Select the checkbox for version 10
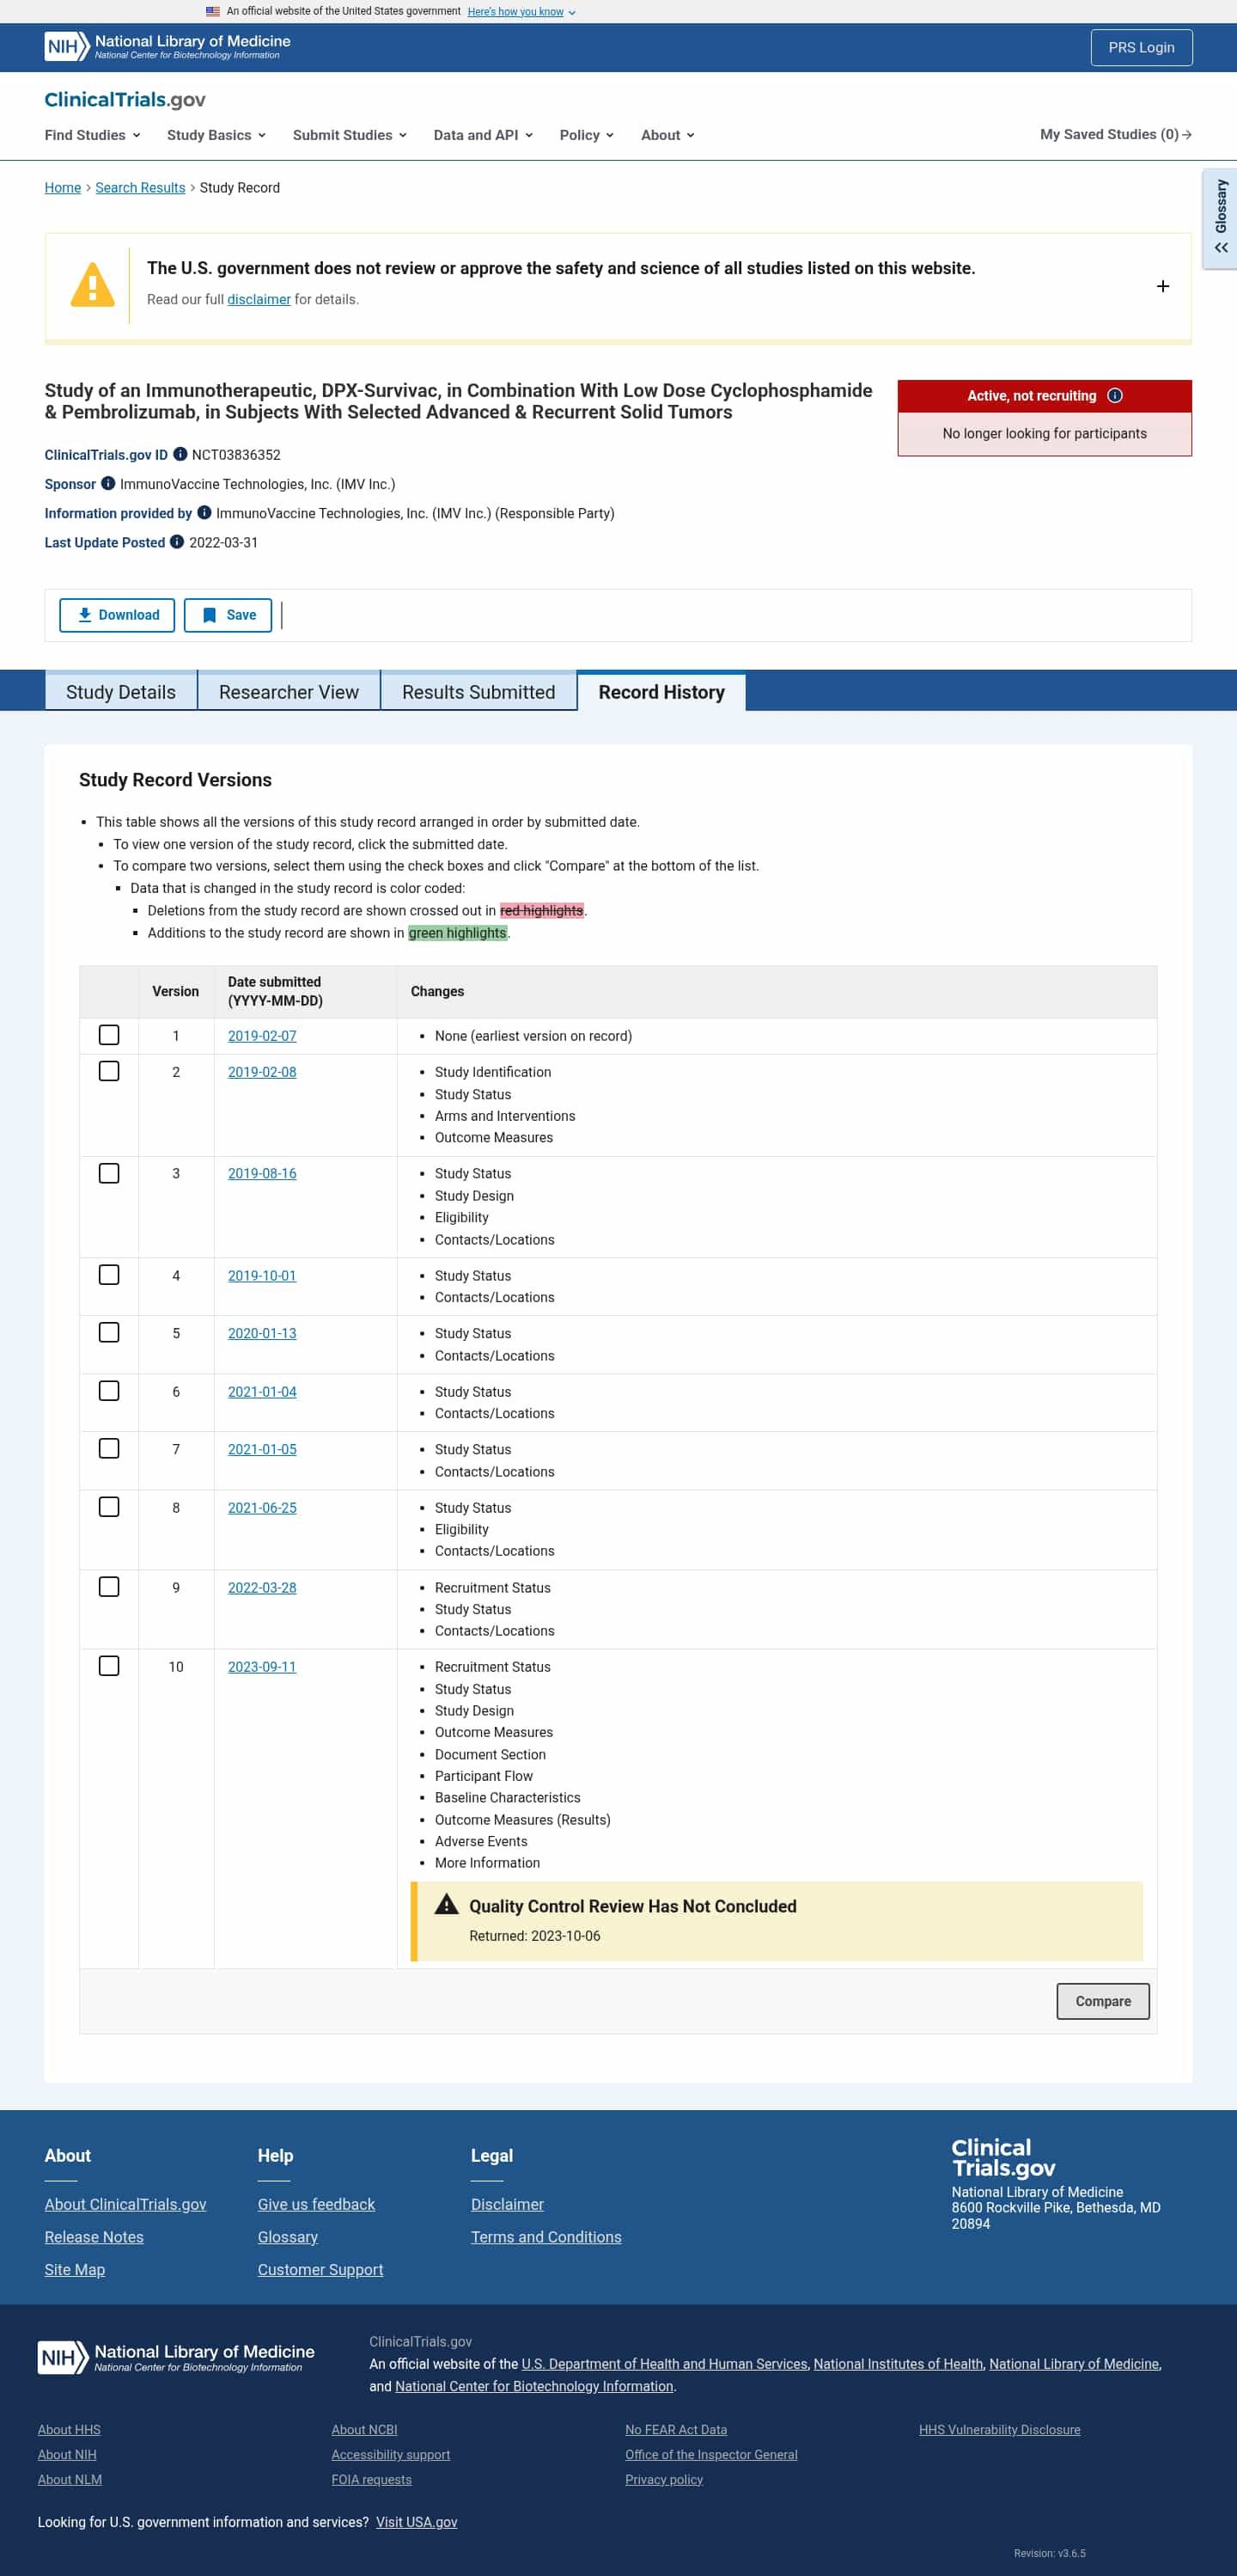The width and height of the screenshot is (1237, 2576). 109,1666
